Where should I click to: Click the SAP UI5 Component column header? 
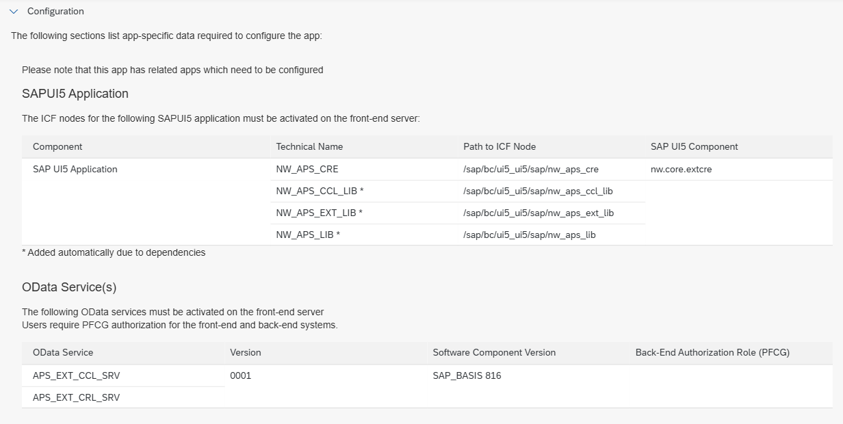click(695, 146)
